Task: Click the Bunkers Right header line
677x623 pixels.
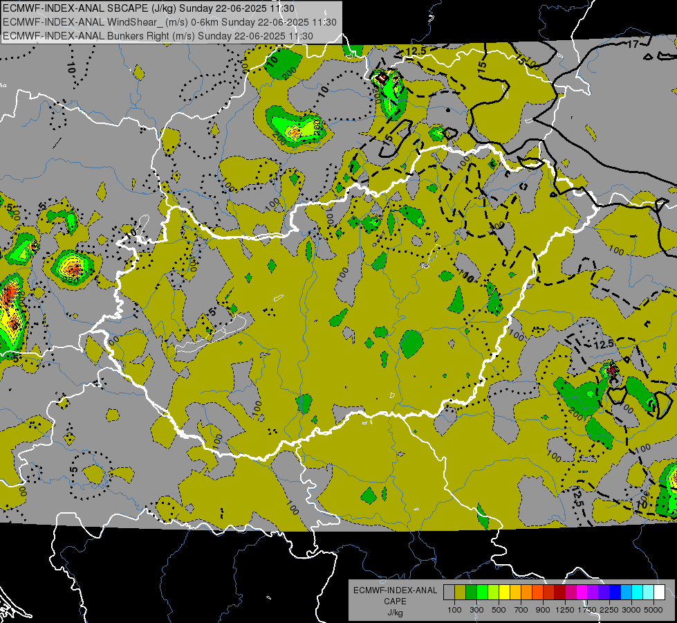Action: [158, 36]
